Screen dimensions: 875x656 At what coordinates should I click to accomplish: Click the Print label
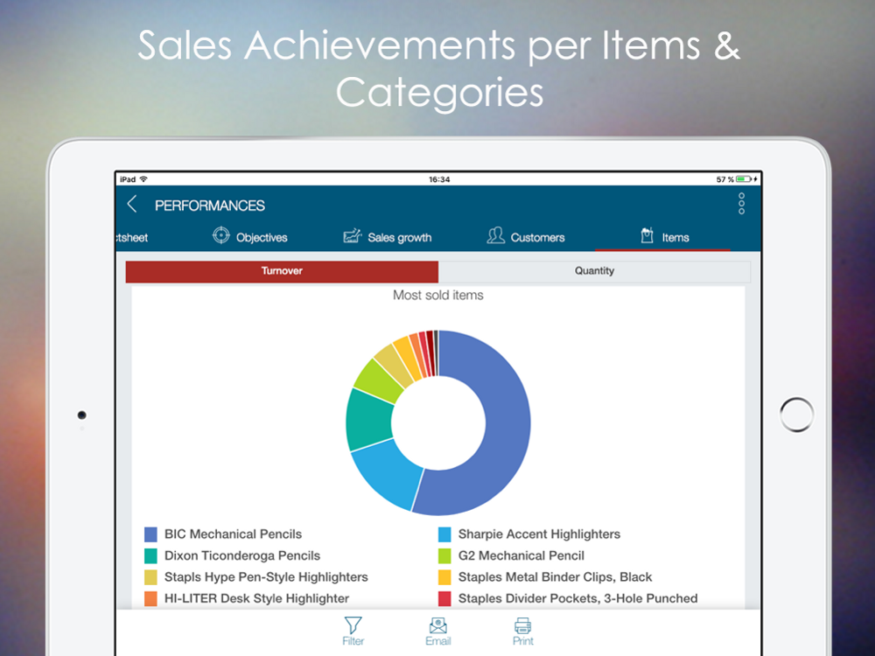pos(523,641)
